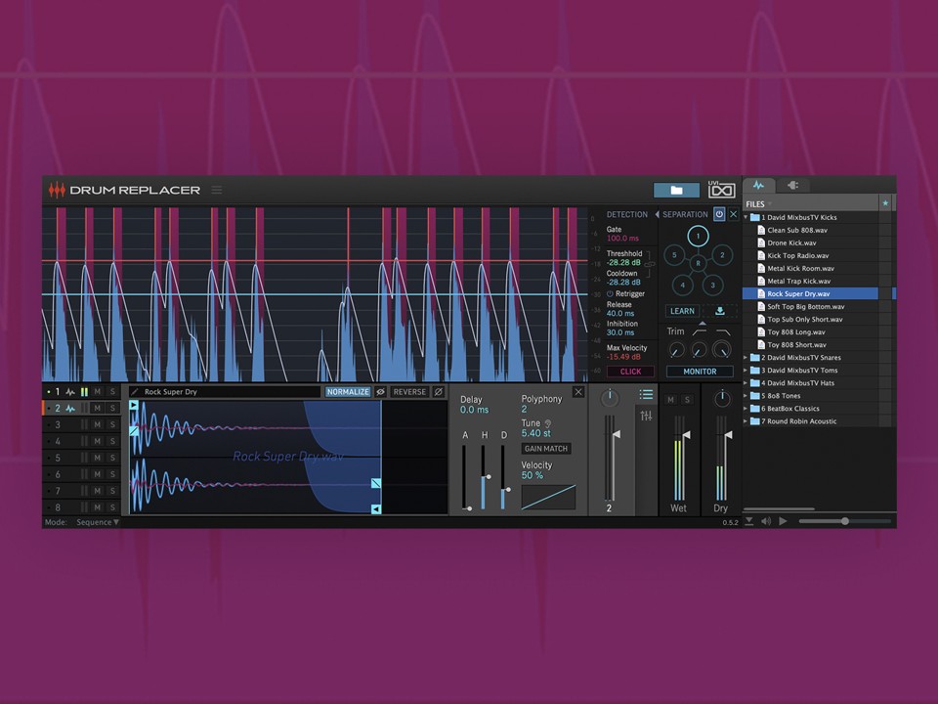Click the third Trim knob
The height and width of the screenshot is (704, 938).
tap(721, 350)
